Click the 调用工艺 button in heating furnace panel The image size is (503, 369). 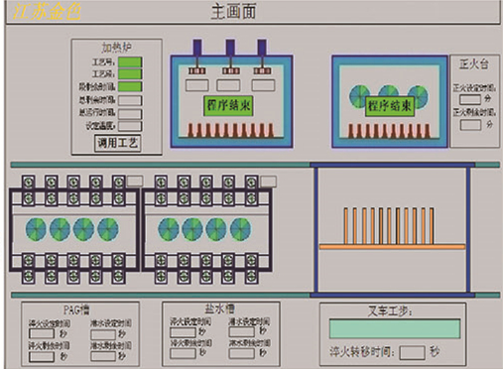coord(118,143)
